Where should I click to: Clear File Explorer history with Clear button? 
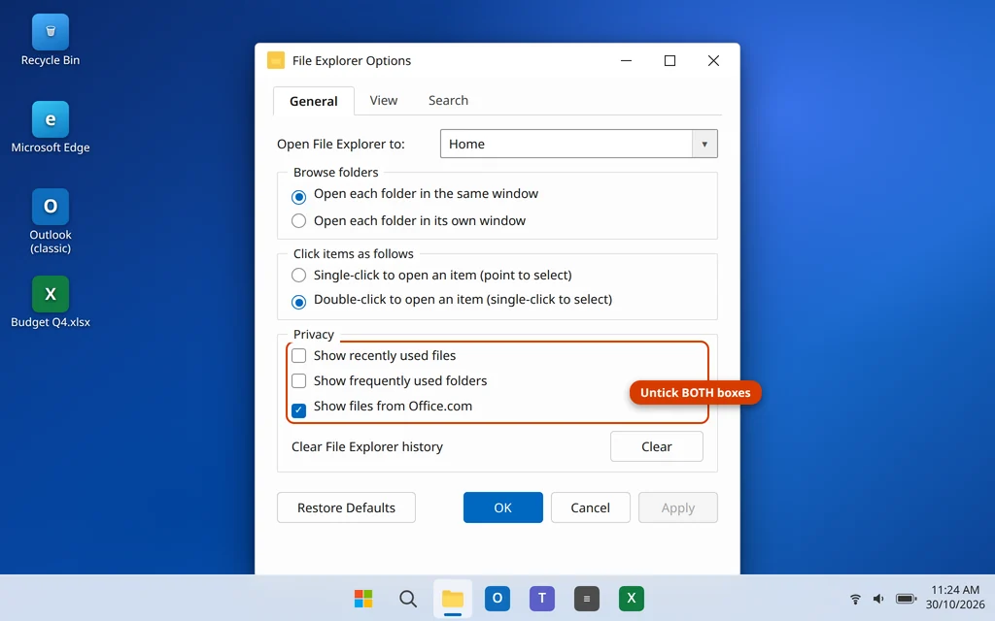pos(656,446)
